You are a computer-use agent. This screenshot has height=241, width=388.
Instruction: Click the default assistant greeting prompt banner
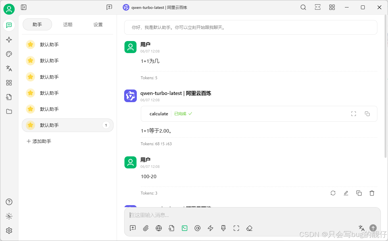click(x=251, y=28)
